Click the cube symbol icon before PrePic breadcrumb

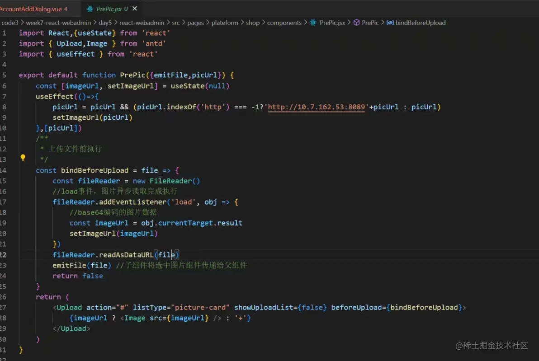pyautogui.click(x=356, y=23)
